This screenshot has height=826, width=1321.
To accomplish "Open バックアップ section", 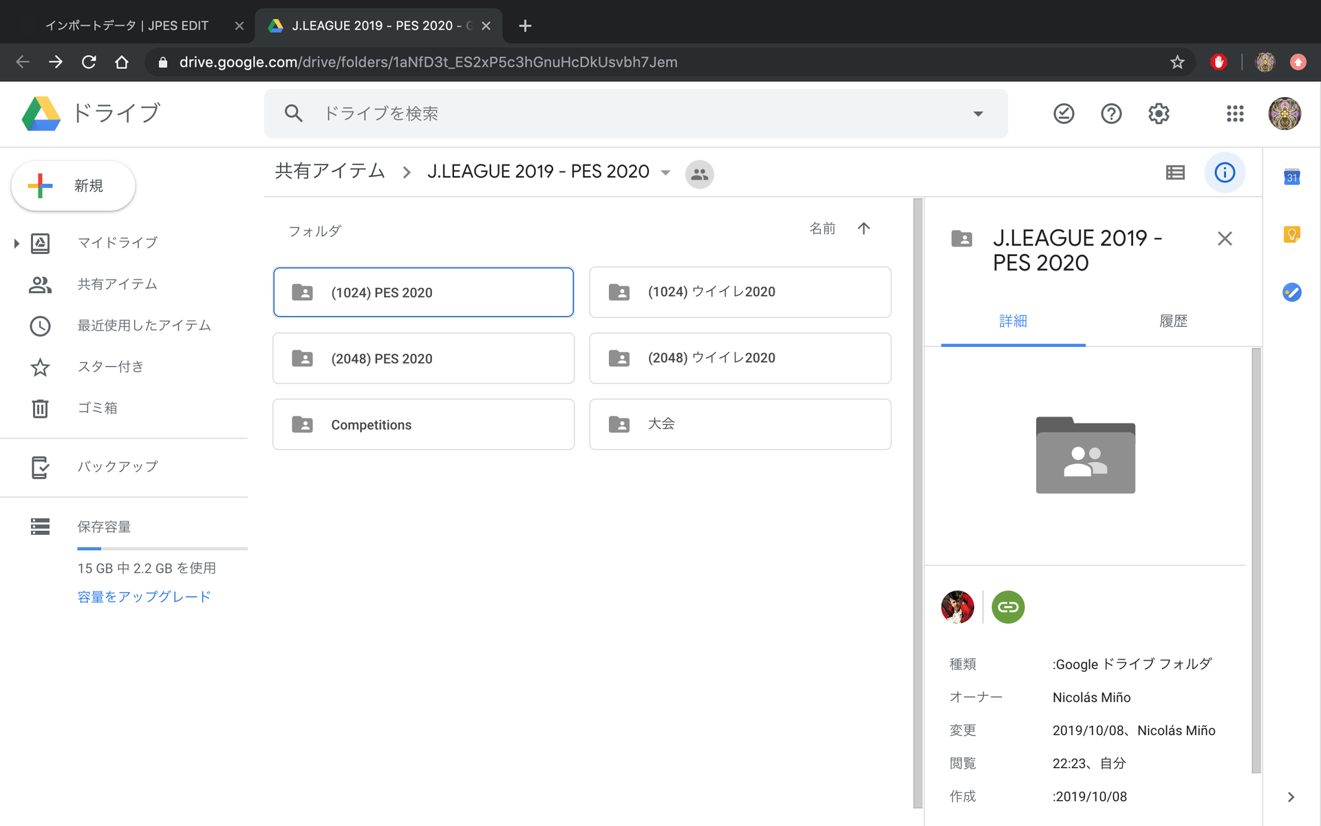I will click(118, 467).
